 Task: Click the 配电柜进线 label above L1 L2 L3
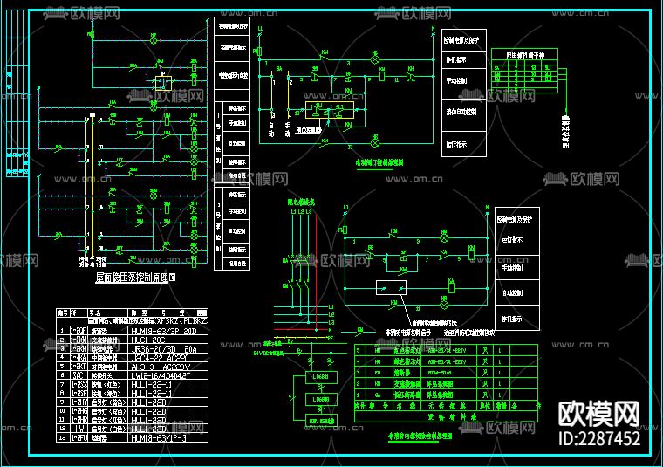click(x=301, y=202)
